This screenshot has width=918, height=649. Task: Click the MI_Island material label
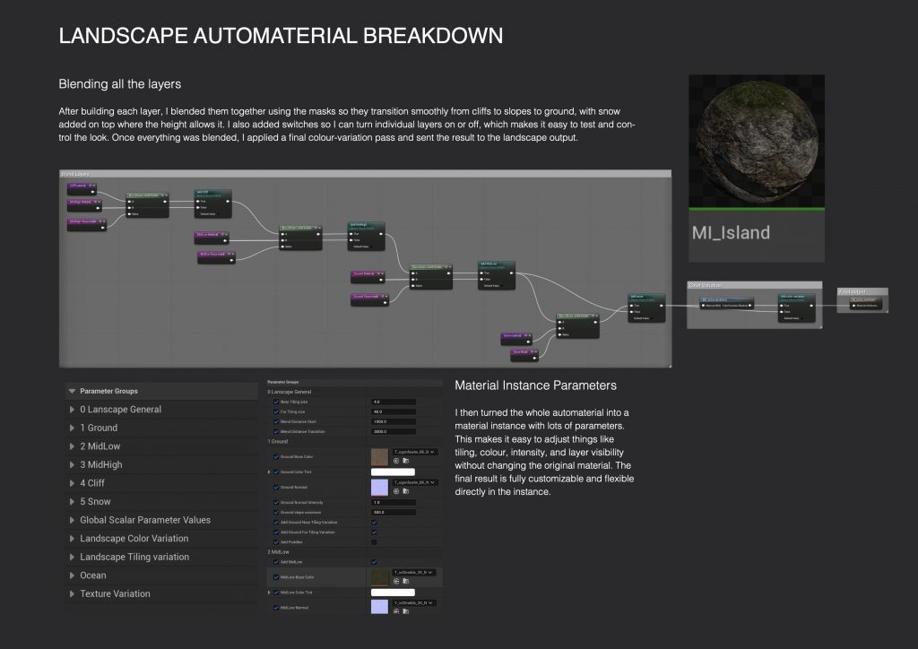click(731, 233)
